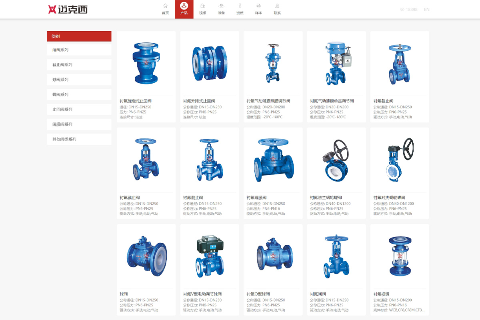This screenshot has height=320, width=480.
Task: Switch language to EN
Action: (426, 10)
